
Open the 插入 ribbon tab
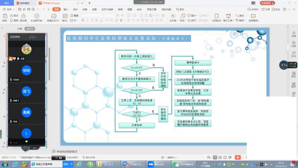click(66, 9)
